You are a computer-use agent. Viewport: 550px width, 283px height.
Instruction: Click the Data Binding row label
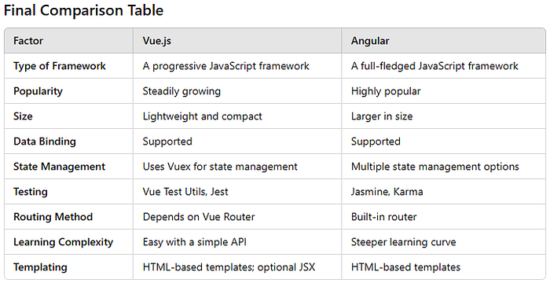(x=45, y=141)
